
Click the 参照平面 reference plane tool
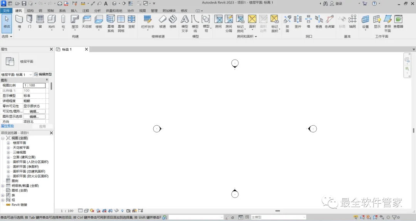coord(387,23)
